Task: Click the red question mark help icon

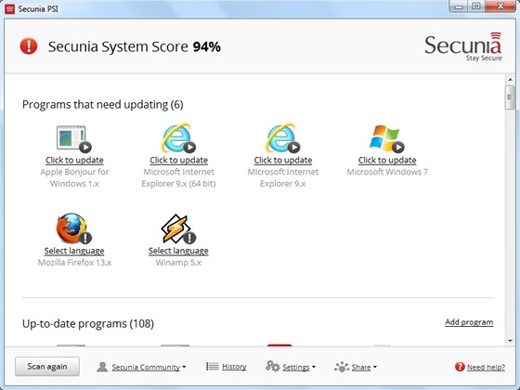Action: pos(460,367)
